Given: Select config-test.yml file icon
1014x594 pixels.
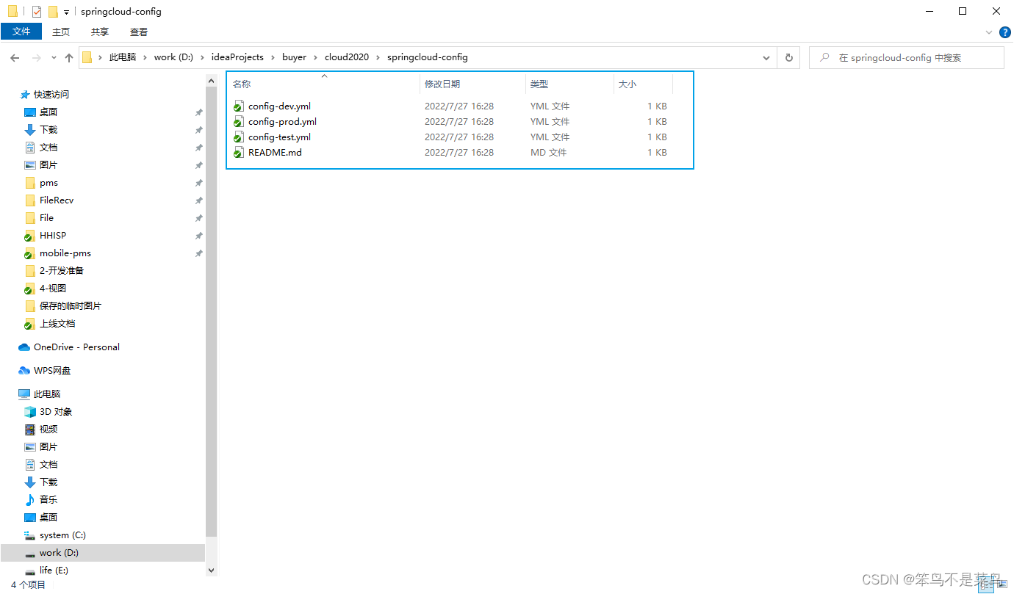Looking at the screenshot, I should tap(238, 137).
